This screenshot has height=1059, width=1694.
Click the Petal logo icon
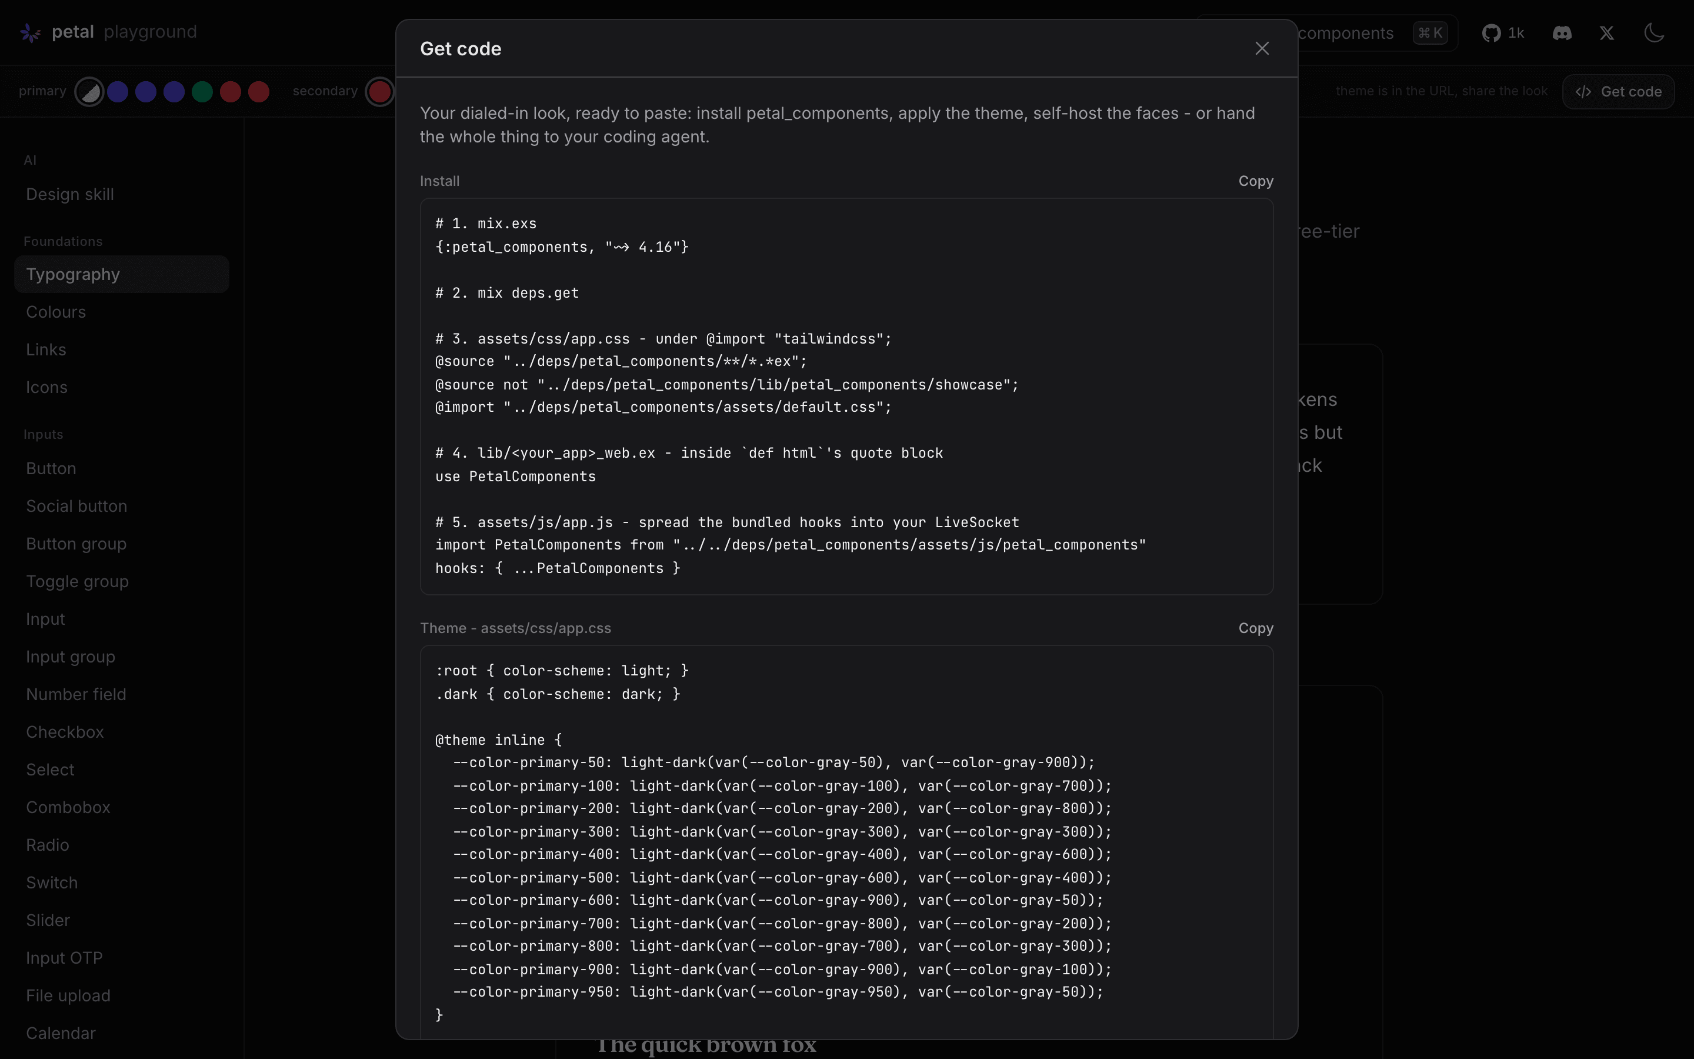coord(30,32)
